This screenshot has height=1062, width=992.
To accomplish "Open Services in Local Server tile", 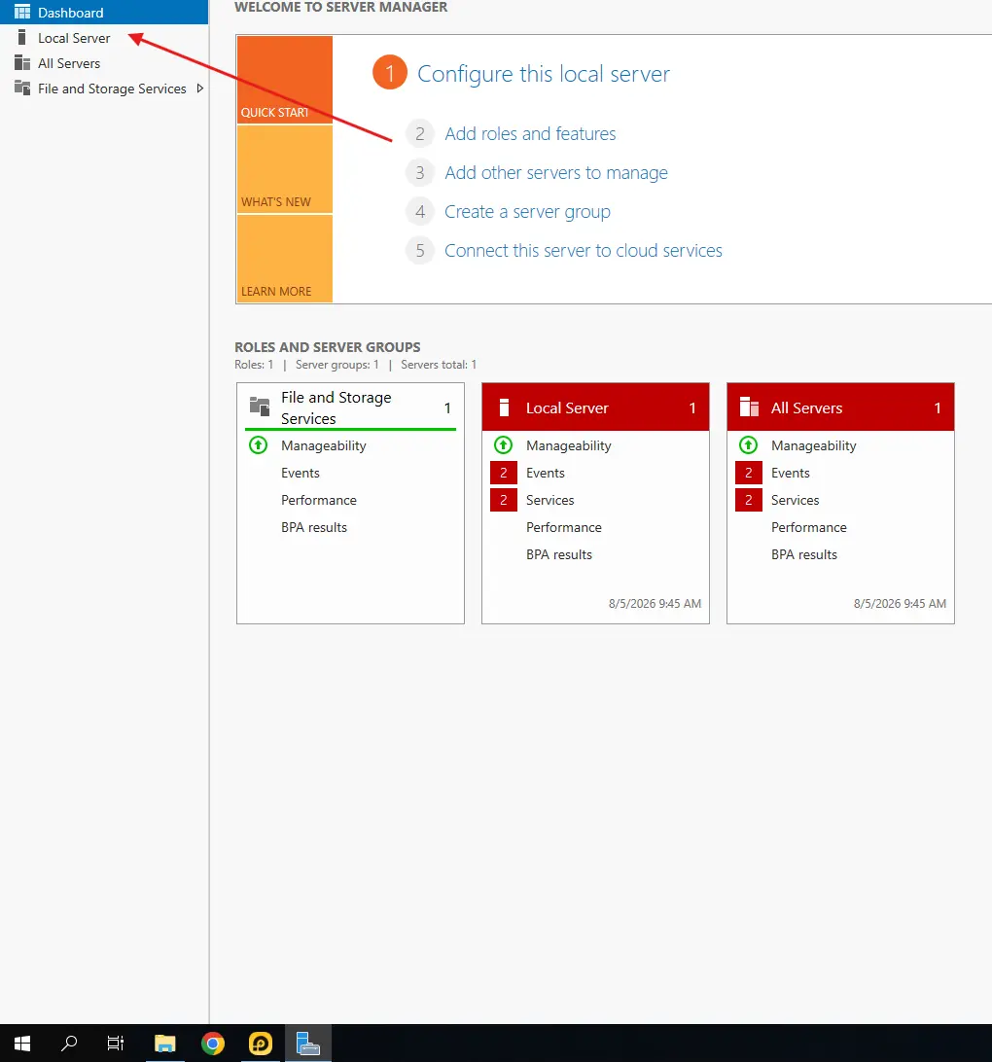I will pos(549,500).
